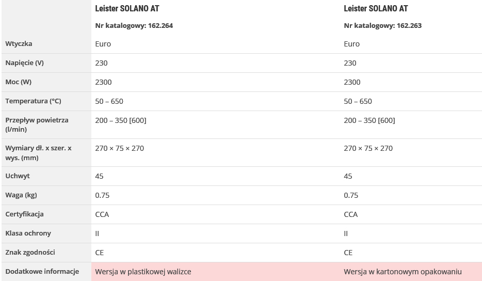This screenshot has width=482, height=281.
Task: Click second column's 200 – 350 [600] value
Action: click(369, 120)
